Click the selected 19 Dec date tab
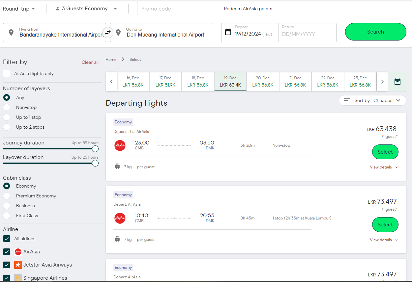The width and height of the screenshot is (412, 282). (x=230, y=82)
